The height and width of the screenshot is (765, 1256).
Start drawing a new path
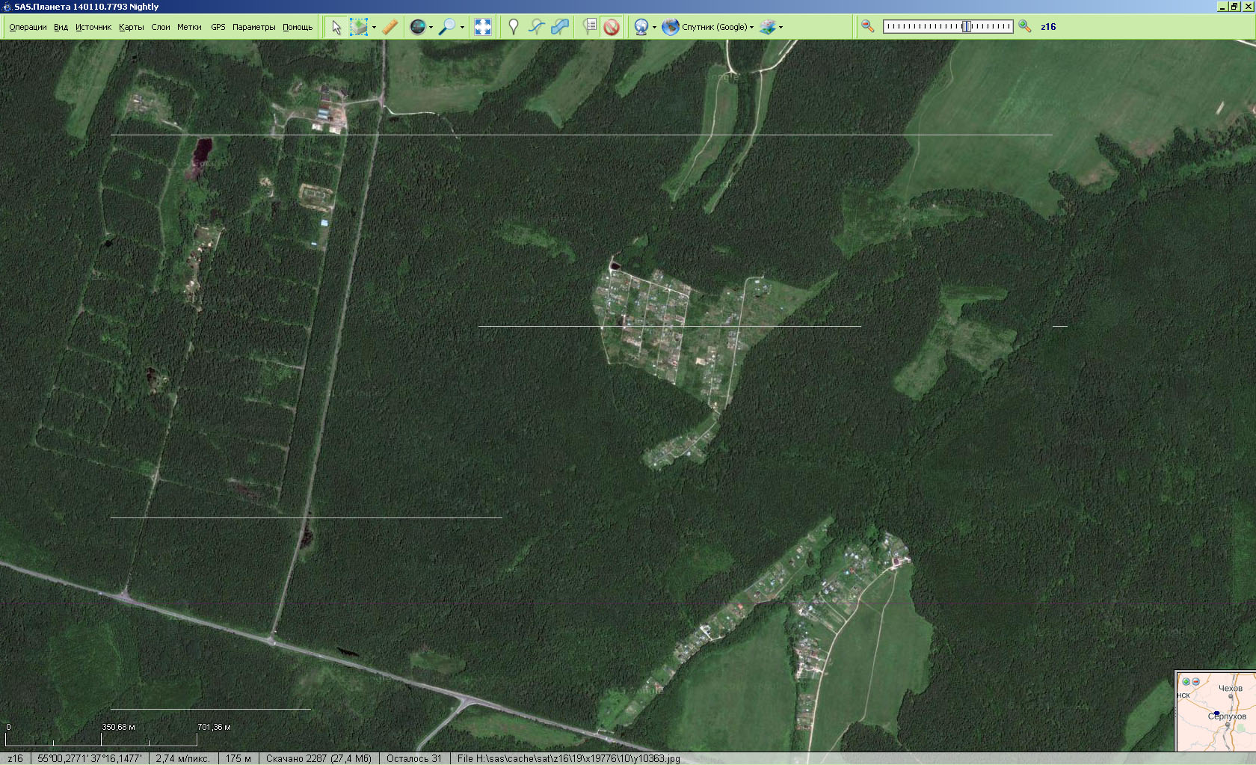(536, 27)
